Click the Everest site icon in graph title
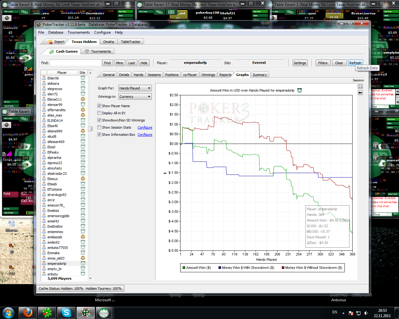 coord(300,90)
